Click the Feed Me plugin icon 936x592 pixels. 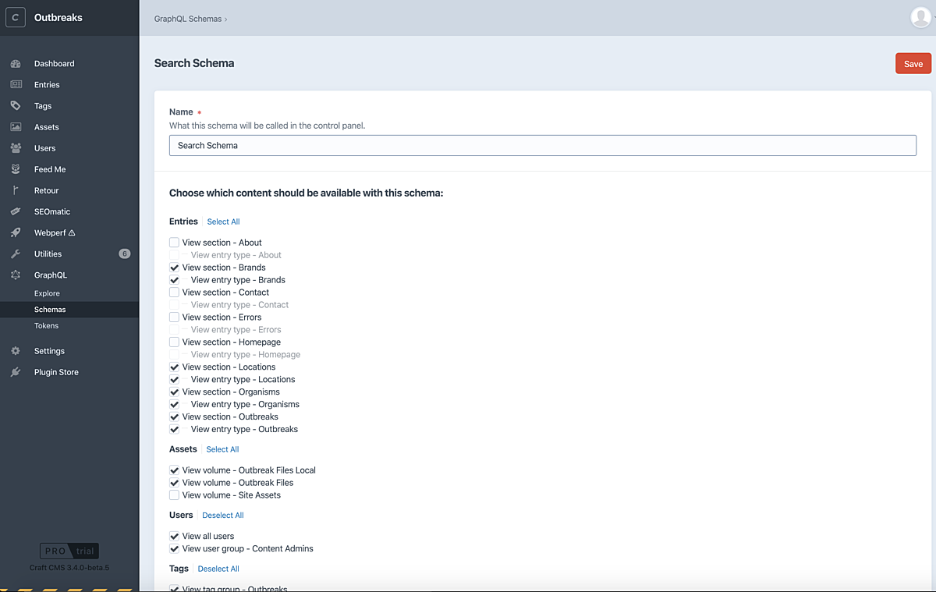point(16,168)
